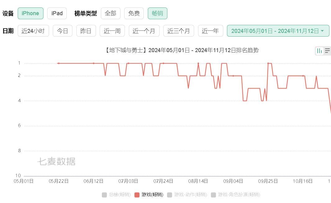Choose 畅销 chart type

(x=157, y=13)
